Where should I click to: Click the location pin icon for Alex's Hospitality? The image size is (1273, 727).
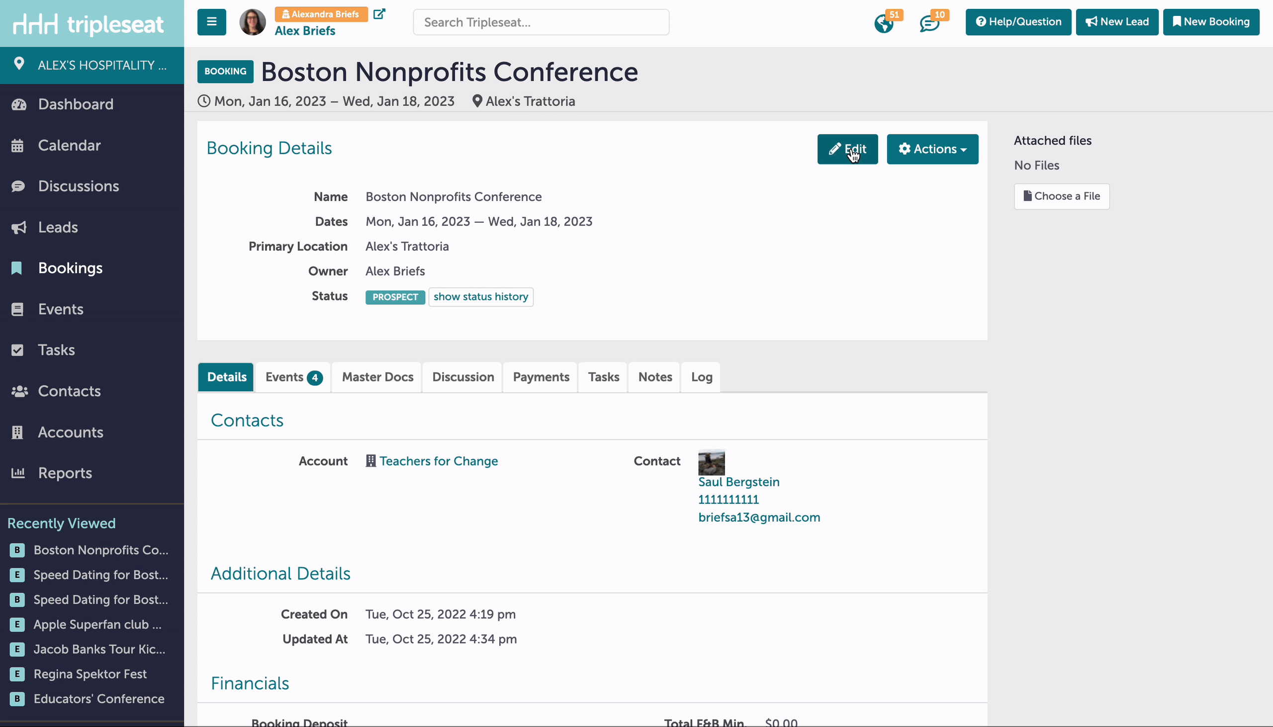point(19,64)
